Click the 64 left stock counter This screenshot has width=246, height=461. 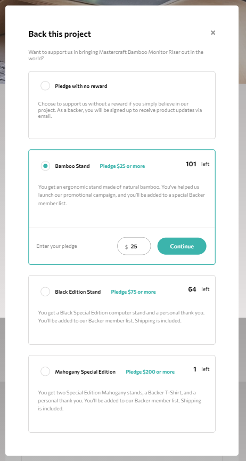[x=199, y=289]
